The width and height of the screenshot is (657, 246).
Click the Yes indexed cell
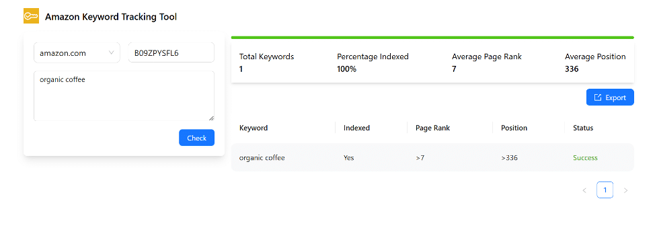(348, 157)
